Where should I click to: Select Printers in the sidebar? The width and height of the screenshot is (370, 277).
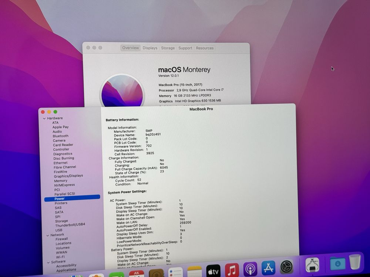coord(61,203)
